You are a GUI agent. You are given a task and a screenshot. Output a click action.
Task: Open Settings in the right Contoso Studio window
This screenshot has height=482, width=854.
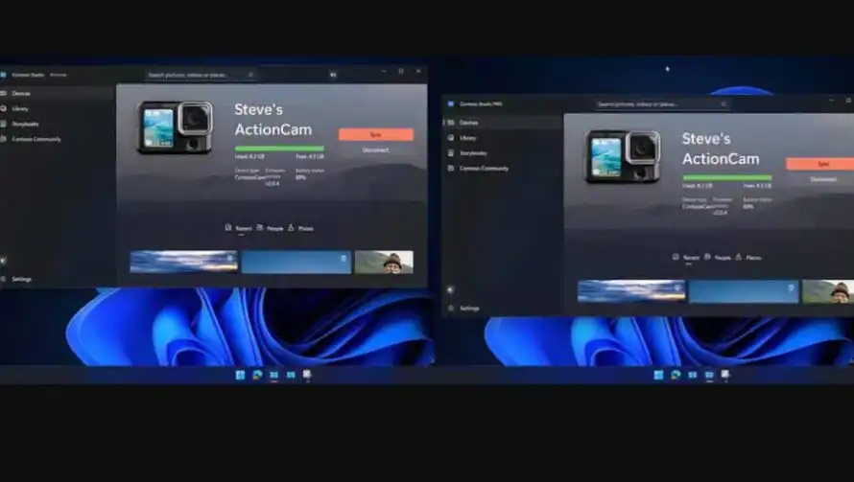click(468, 308)
